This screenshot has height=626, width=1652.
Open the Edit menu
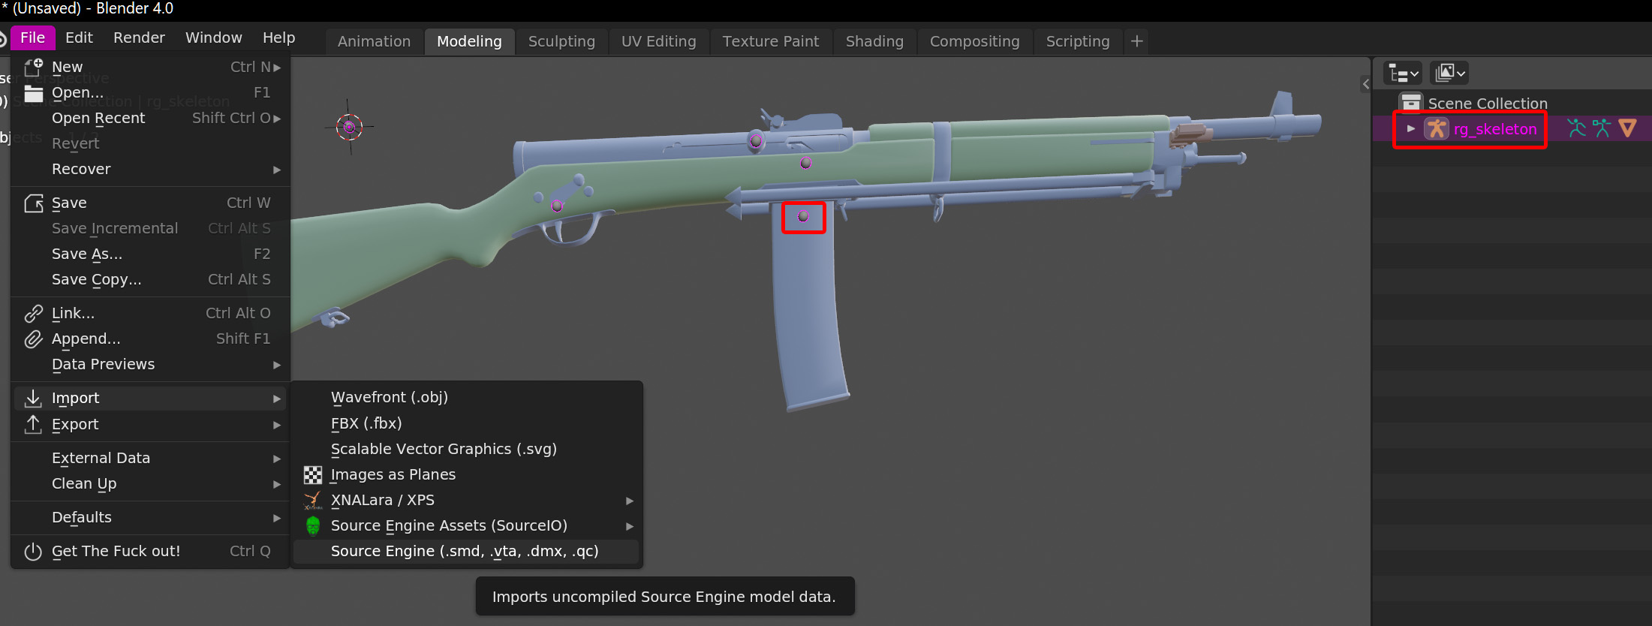coord(79,38)
